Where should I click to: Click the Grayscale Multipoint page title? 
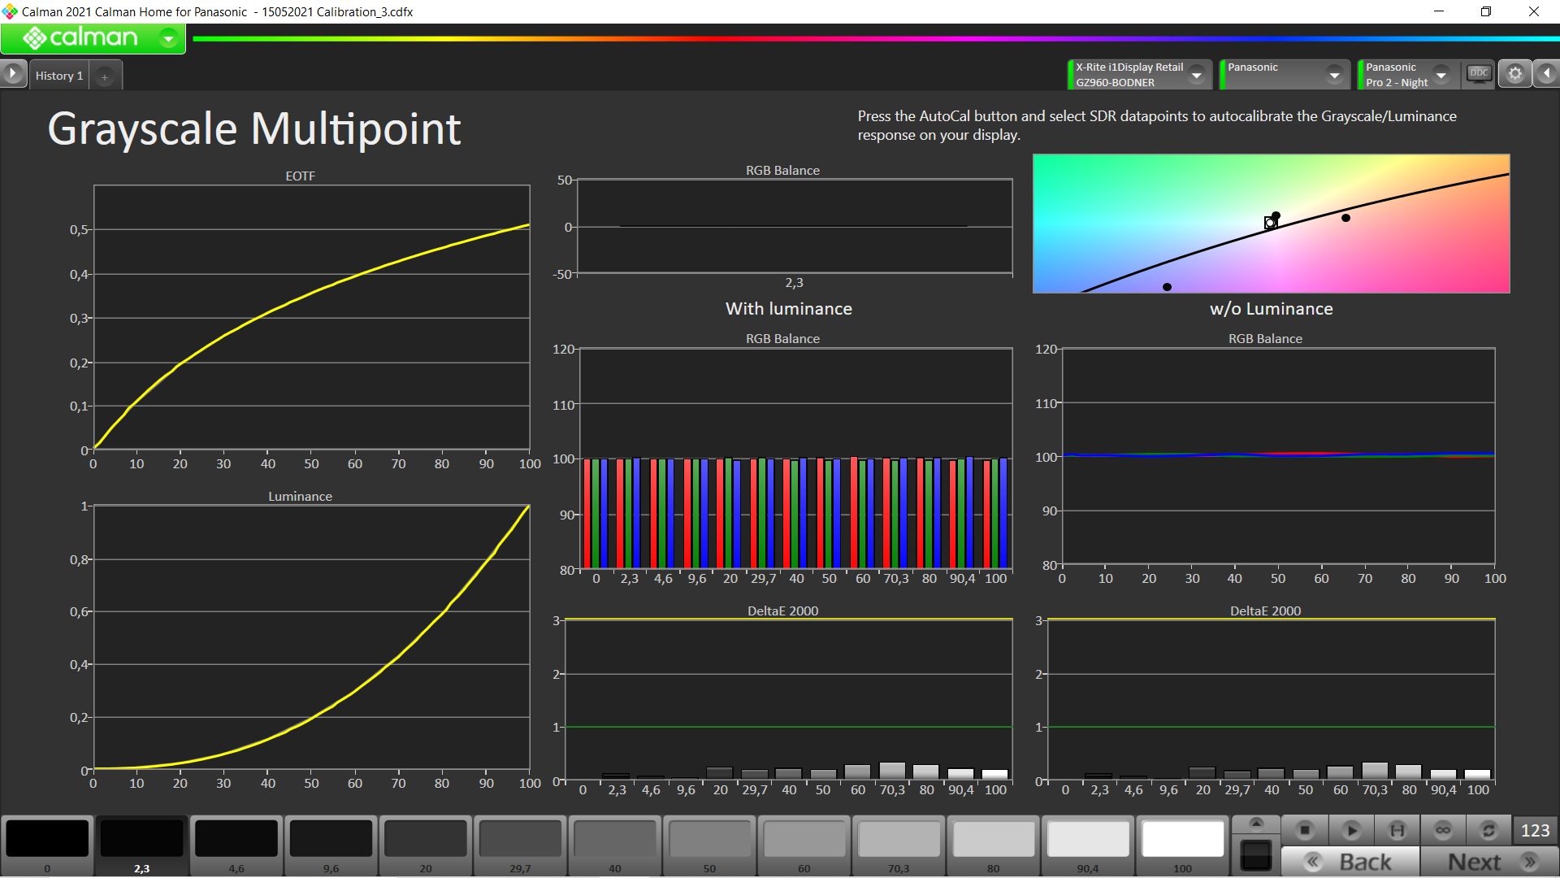point(254,128)
